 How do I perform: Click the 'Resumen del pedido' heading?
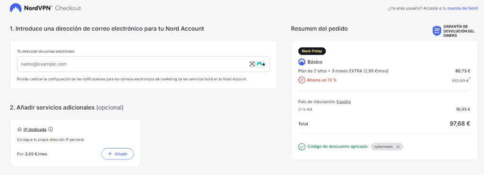(x=319, y=29)
